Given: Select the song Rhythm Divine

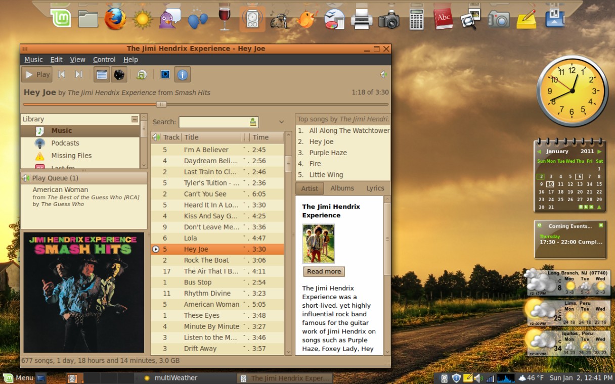Looking at the screenshot, I should 217,294.
